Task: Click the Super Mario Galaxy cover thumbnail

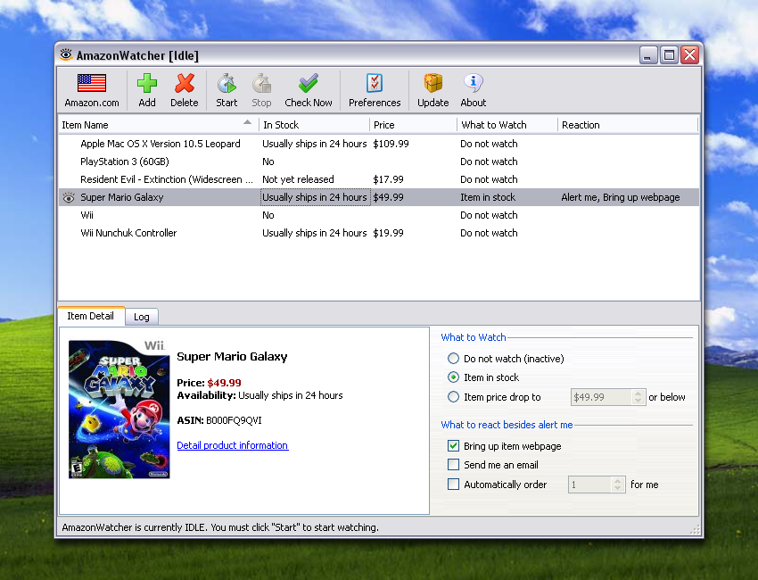Action: click(x=119, y=410)
